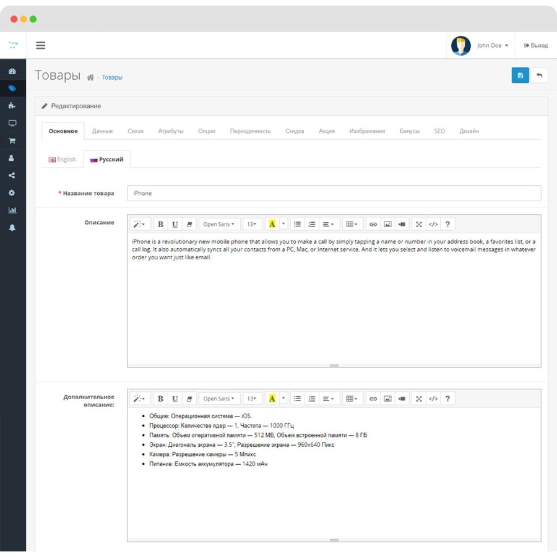Switch to the Данные tab
Viewport: 557px width, 557px height.
(x=102, y=131)
